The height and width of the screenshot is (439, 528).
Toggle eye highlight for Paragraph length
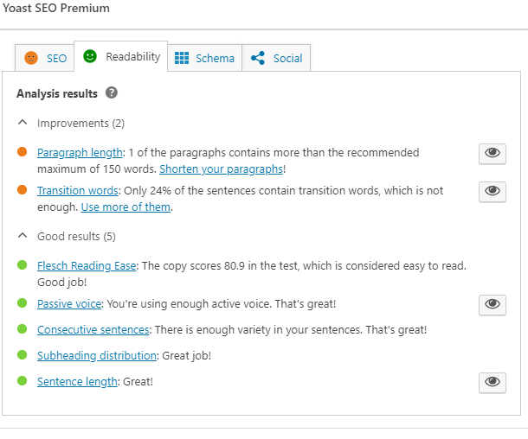click(x=492, y=154)
